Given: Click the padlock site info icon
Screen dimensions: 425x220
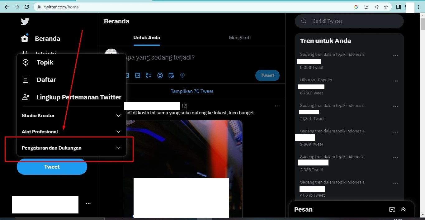Looking at the screenshot, I should tap(39, 7).
